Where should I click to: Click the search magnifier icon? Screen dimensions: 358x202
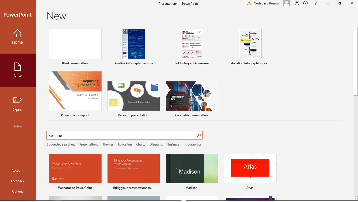[x=199, y=135]
